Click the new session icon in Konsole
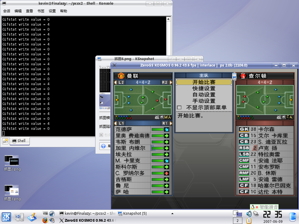 point(5,141)
